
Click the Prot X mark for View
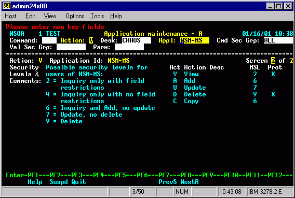[273, 74]
